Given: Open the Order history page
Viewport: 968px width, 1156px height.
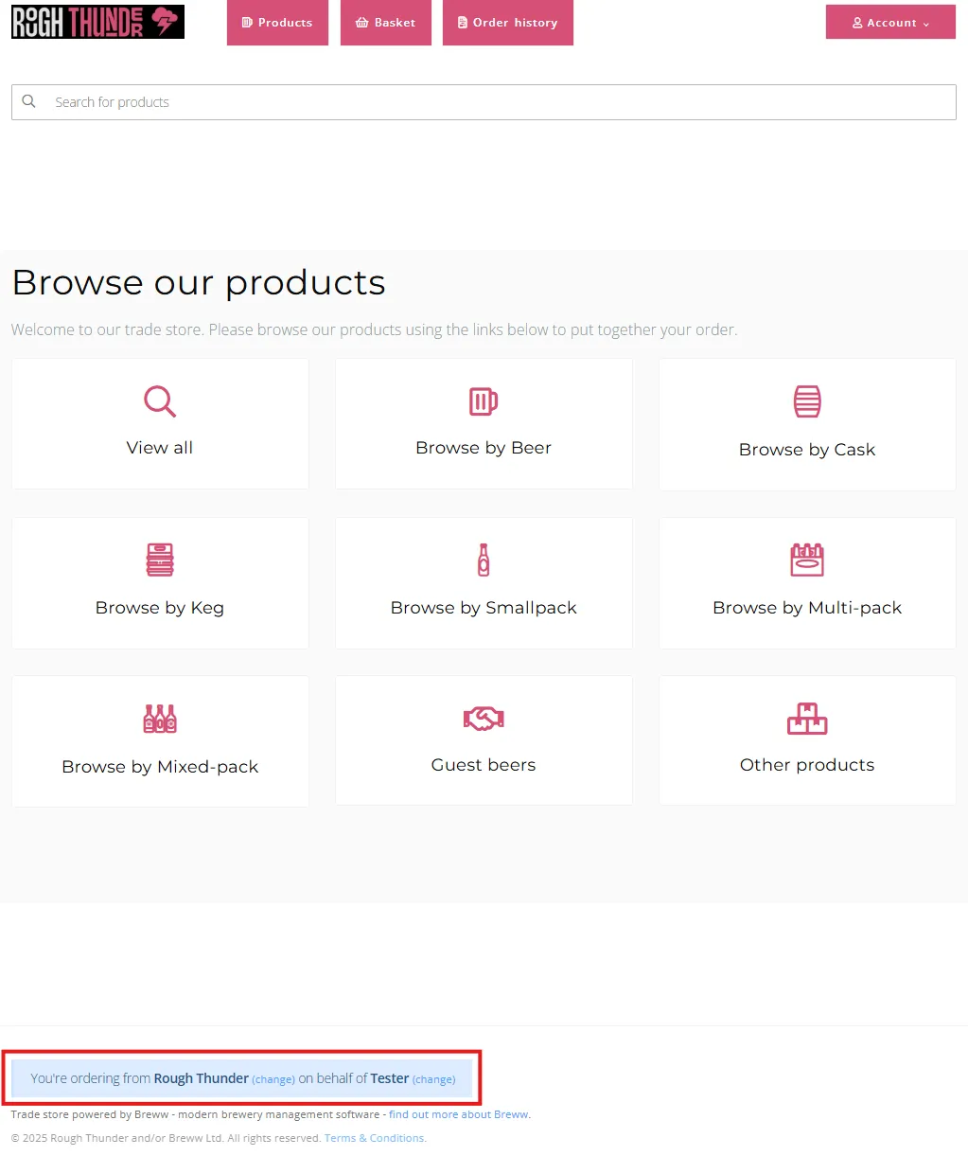Looking at the screenshot, I should [x=507, y=23].
